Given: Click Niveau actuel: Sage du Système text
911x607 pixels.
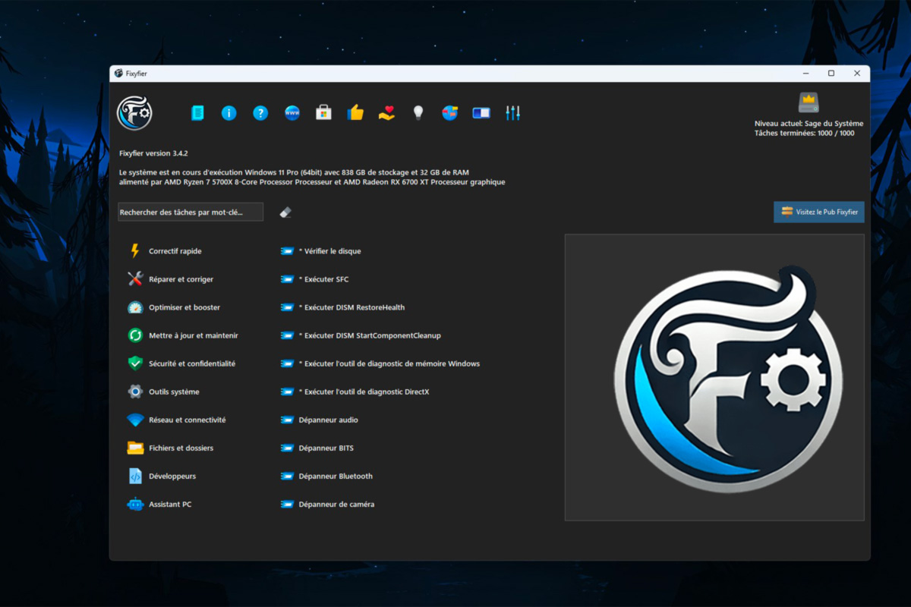Looking at the screenshot, I should pos(809,123).
